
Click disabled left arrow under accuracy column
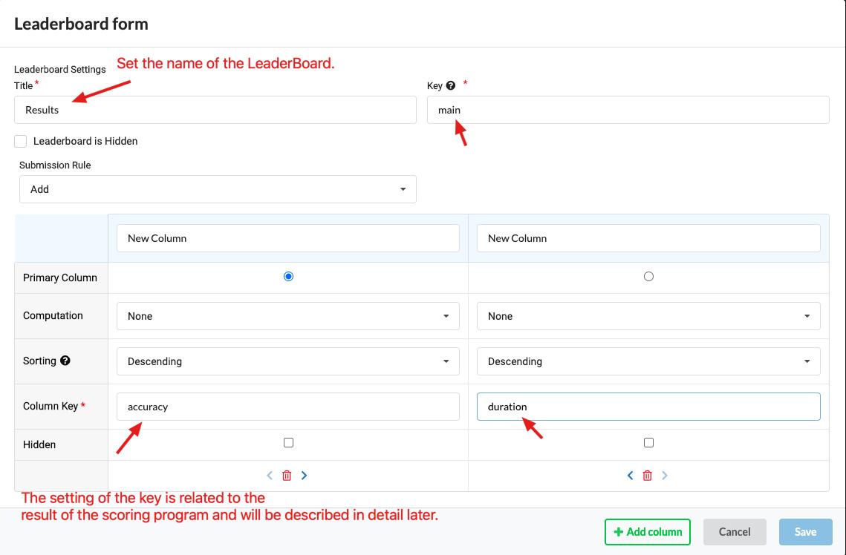click(270, 476)
